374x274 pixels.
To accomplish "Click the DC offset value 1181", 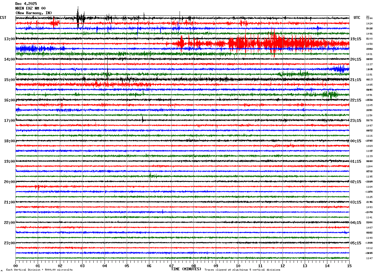I will tap(369, 75).
